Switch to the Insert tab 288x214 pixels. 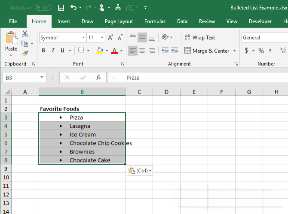click(x=64, y=21)
